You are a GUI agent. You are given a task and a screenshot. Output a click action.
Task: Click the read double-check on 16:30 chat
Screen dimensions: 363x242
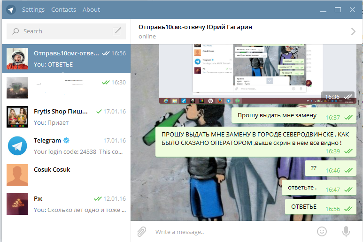pyautogui.click(x=106, y=82)
